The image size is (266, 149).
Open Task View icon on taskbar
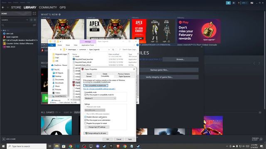pos(50,146)
